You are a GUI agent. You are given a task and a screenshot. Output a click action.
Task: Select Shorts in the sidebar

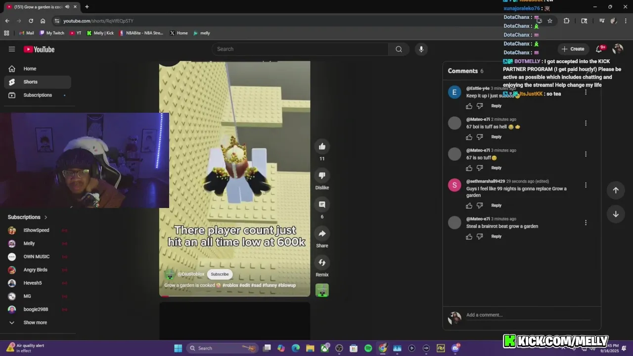(38, 82)
